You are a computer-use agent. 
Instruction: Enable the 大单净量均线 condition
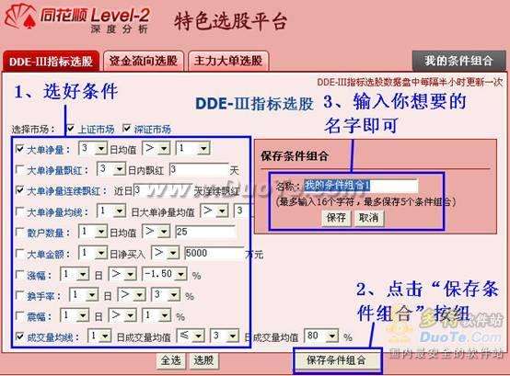(x=20, y=211)
